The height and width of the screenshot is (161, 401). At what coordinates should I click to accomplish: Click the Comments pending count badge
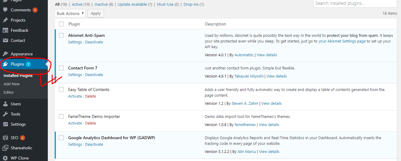[x=35, y=10]
